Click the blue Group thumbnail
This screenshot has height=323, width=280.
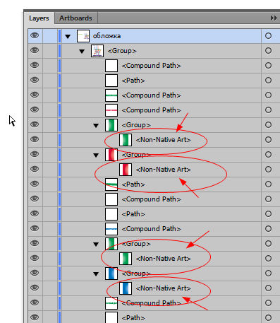pos(111,274)
